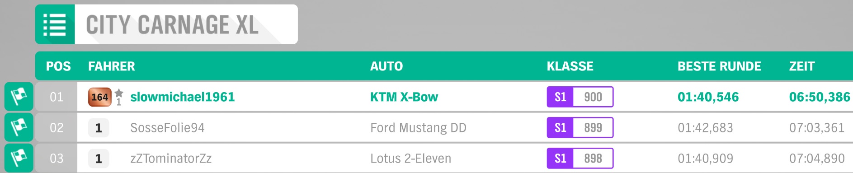
Task: Sort by the POS column header
Action: pyautogui.click(x=58, y=66)
